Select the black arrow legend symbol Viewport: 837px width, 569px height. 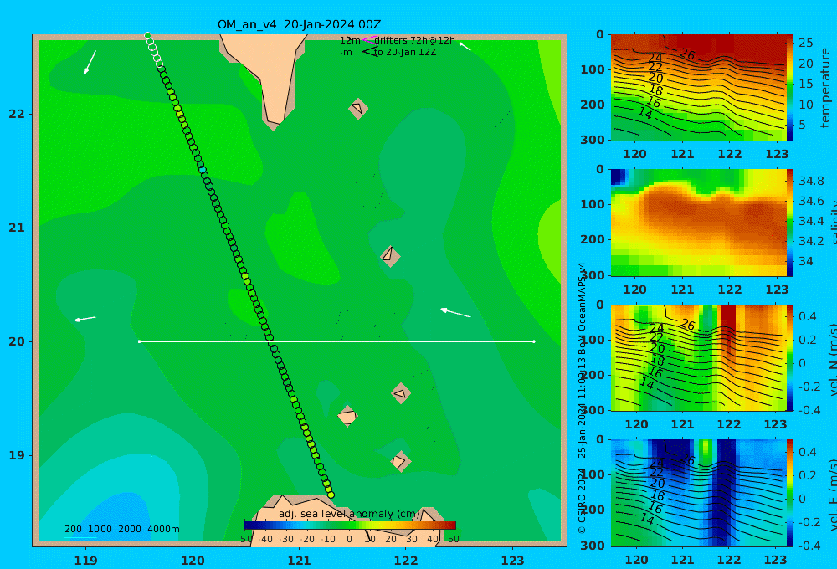370,52
